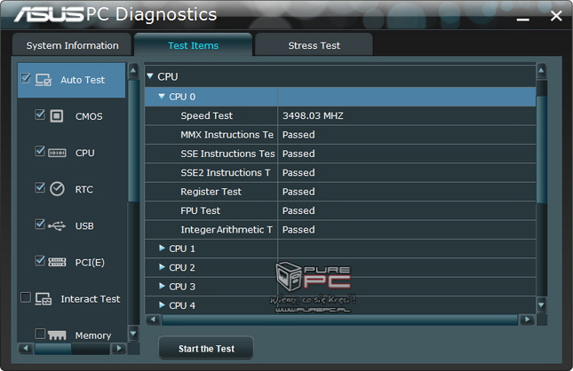The height and width of the screenshot is (371, 573).
Task: Open the Stress Test tab
Action: click(x=314, y=45)
